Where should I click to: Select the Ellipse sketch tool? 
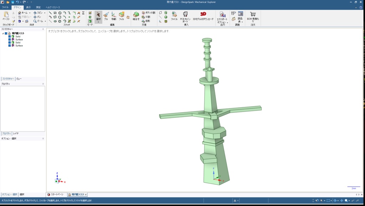[x=55, y=21]
